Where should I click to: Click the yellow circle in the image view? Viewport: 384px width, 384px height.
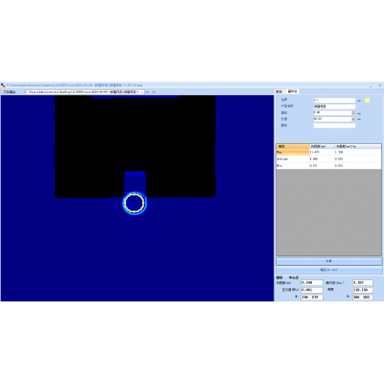tap(134, 203)
